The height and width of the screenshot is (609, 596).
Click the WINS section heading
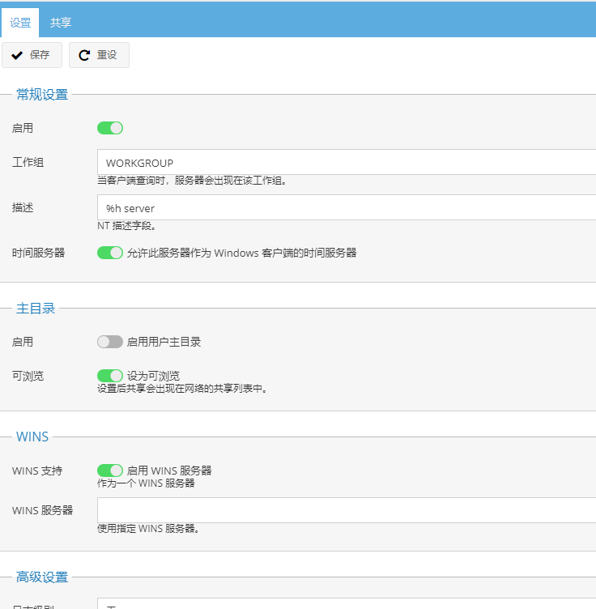[x=32, y=437]
